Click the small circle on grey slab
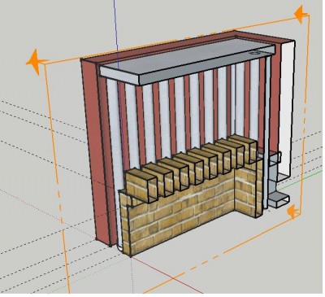 (x=254, y=53)
